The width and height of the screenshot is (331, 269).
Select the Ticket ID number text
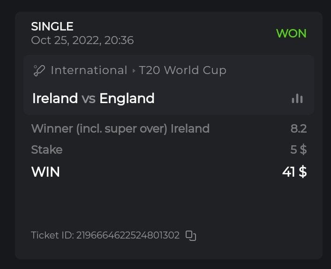pos(128,235)
